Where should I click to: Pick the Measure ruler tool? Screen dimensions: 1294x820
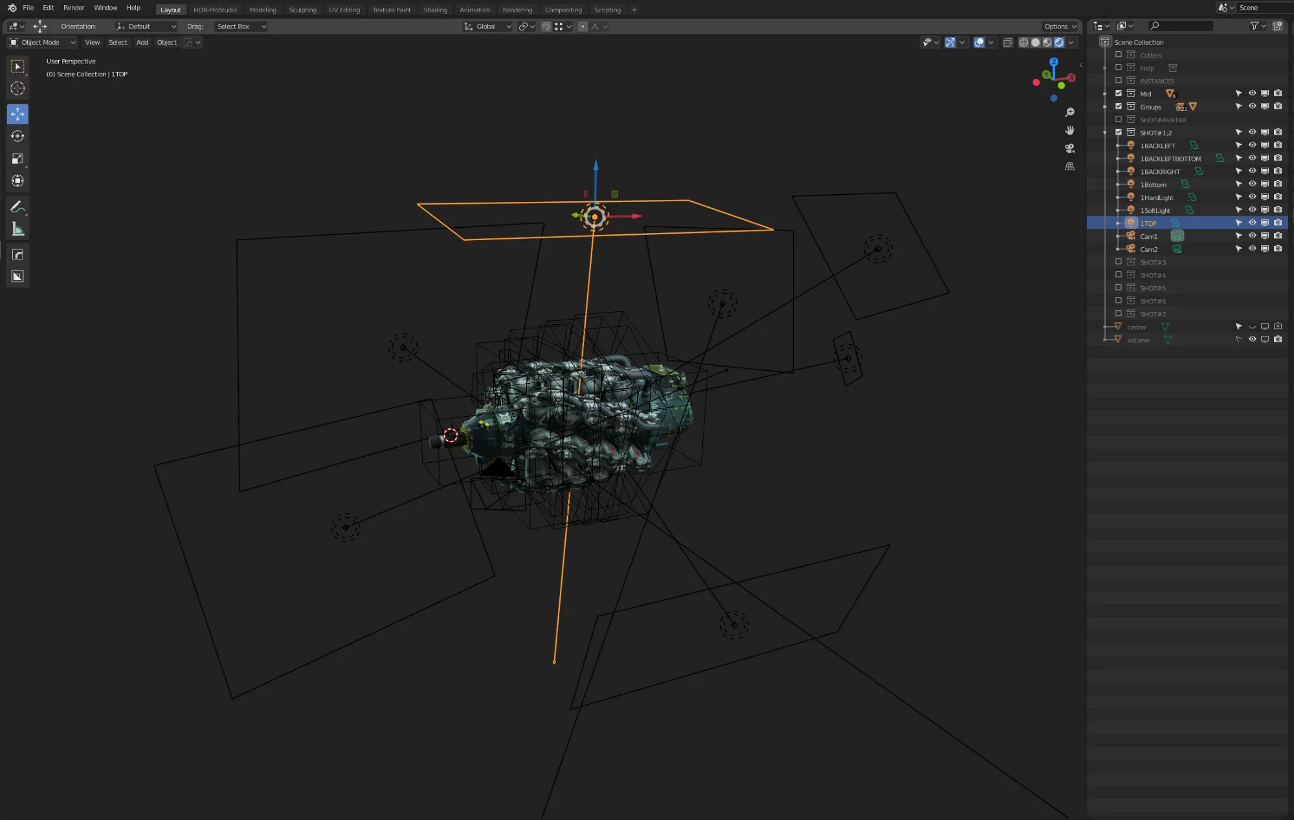tap(17, 229)
